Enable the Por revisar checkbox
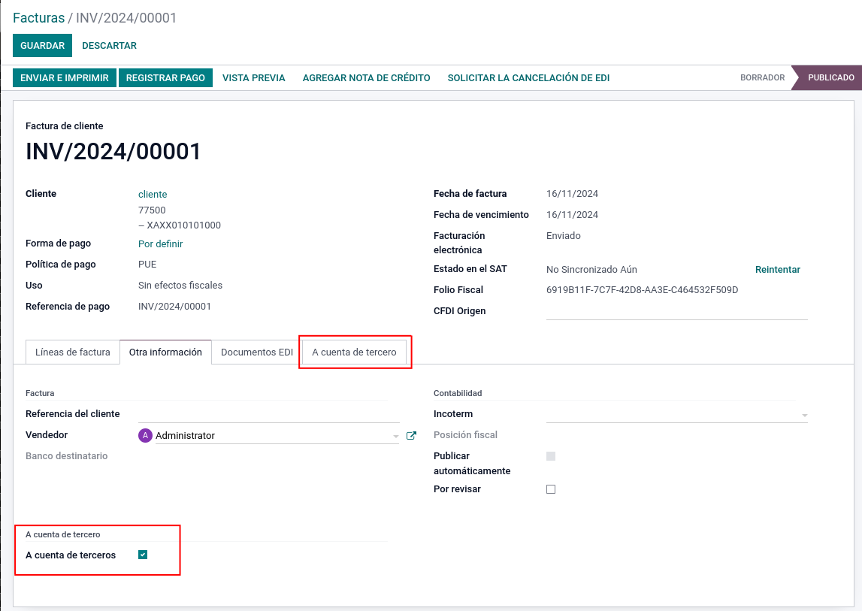The image size is (862, 611). point(551,489)
